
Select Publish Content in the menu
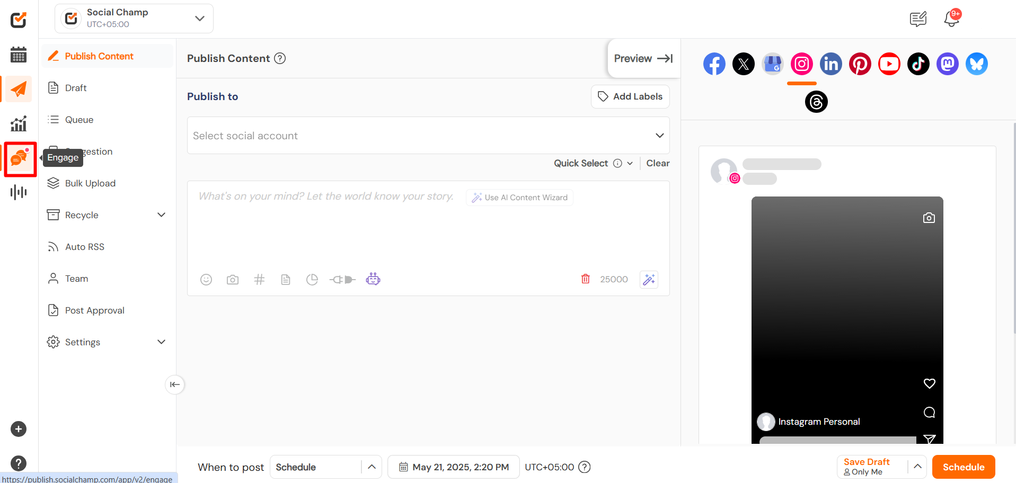click(107, 56)
